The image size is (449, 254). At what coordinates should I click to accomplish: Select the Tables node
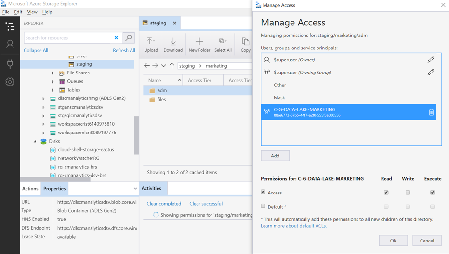pos(74,90)
